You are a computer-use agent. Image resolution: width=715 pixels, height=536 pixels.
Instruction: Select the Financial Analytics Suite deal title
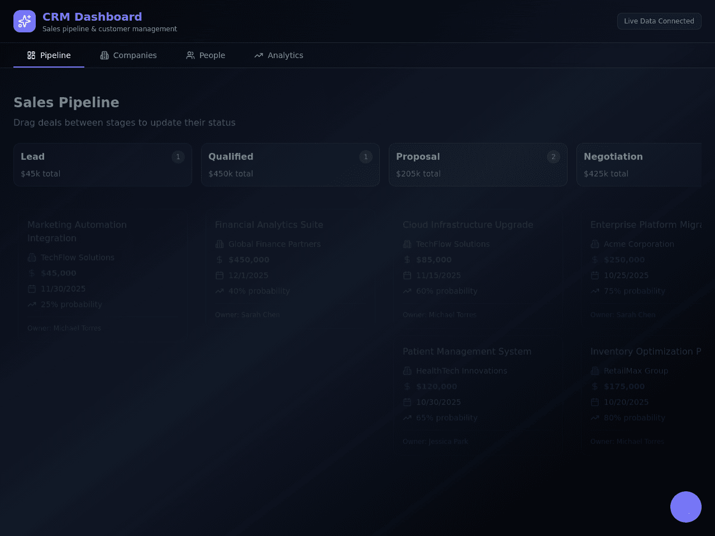(x=269, y=224)
